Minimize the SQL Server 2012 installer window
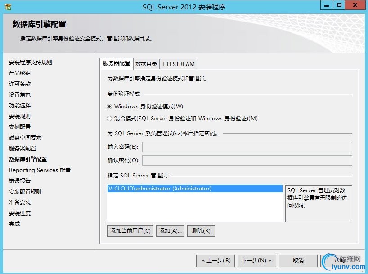Viewport: 368px width, 274px height. coord(327,5)
